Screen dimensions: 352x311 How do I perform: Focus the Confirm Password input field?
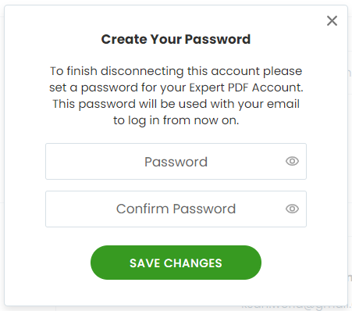click(x=176, y=209)
